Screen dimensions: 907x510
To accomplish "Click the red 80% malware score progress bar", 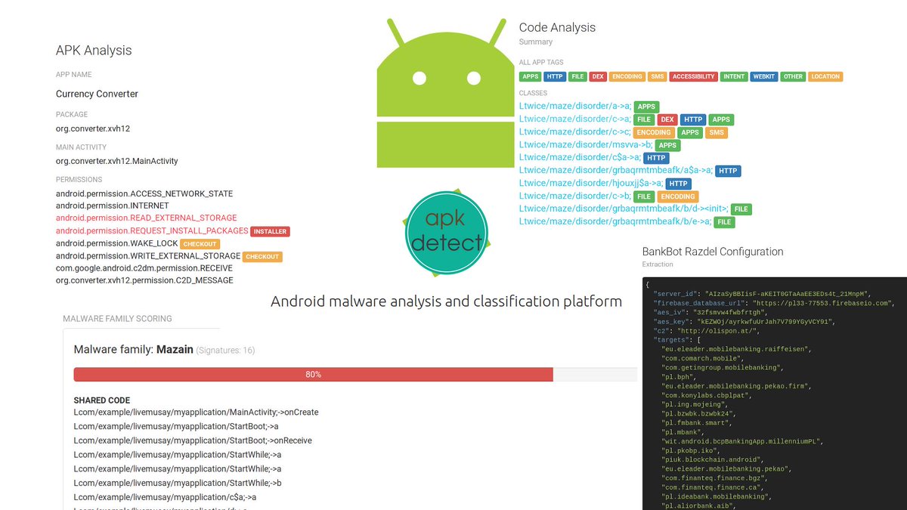I will click(x=313, y=375).
